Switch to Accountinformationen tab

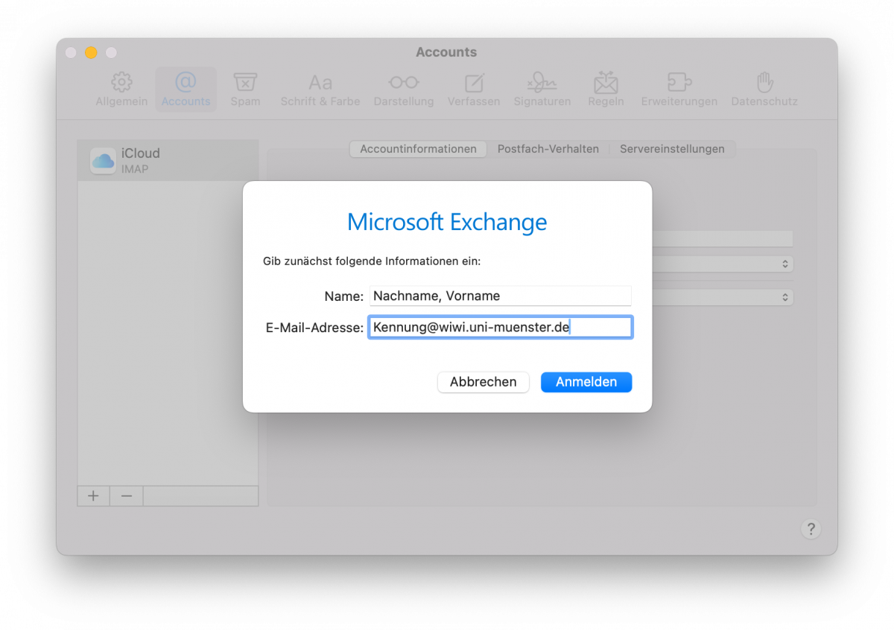[x=418, y=149]
